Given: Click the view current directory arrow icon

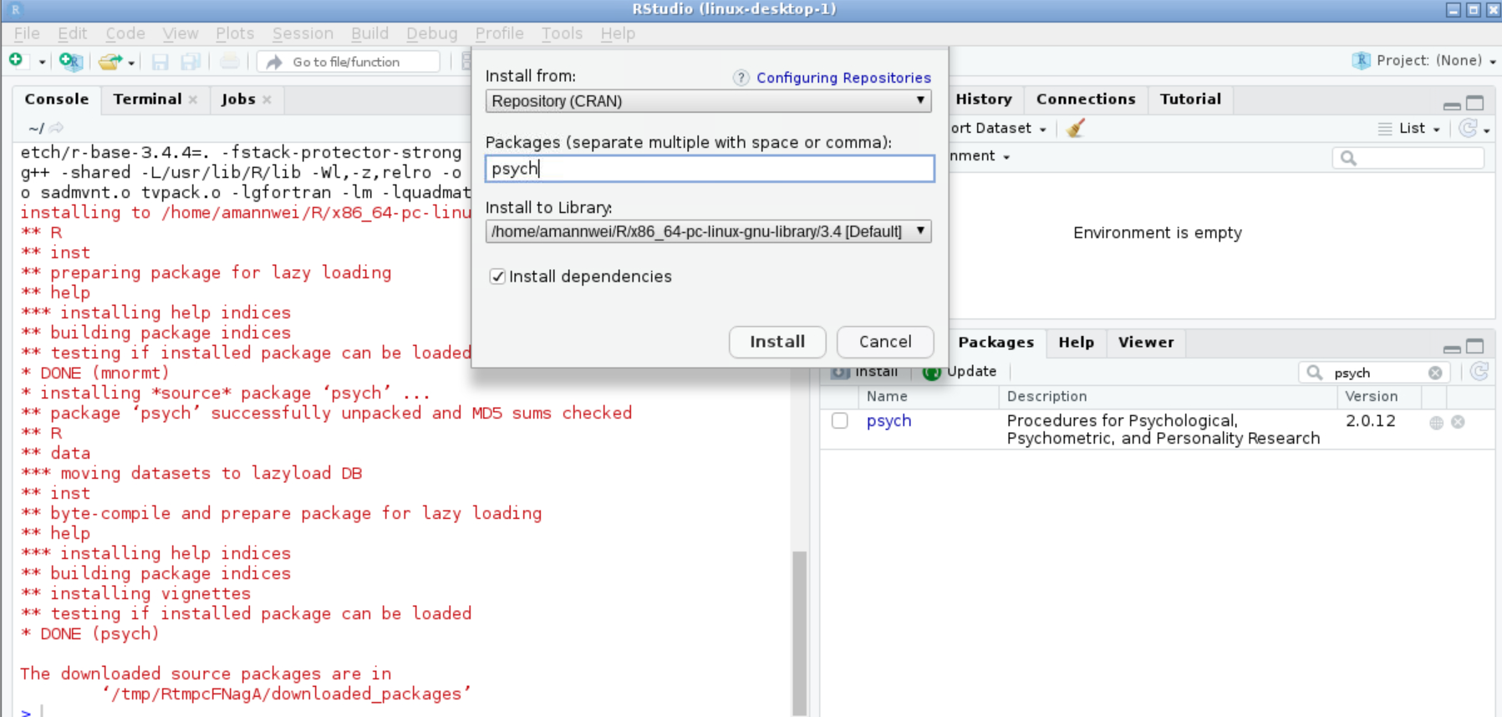Looking at the screenshot, I should [56, 128].
